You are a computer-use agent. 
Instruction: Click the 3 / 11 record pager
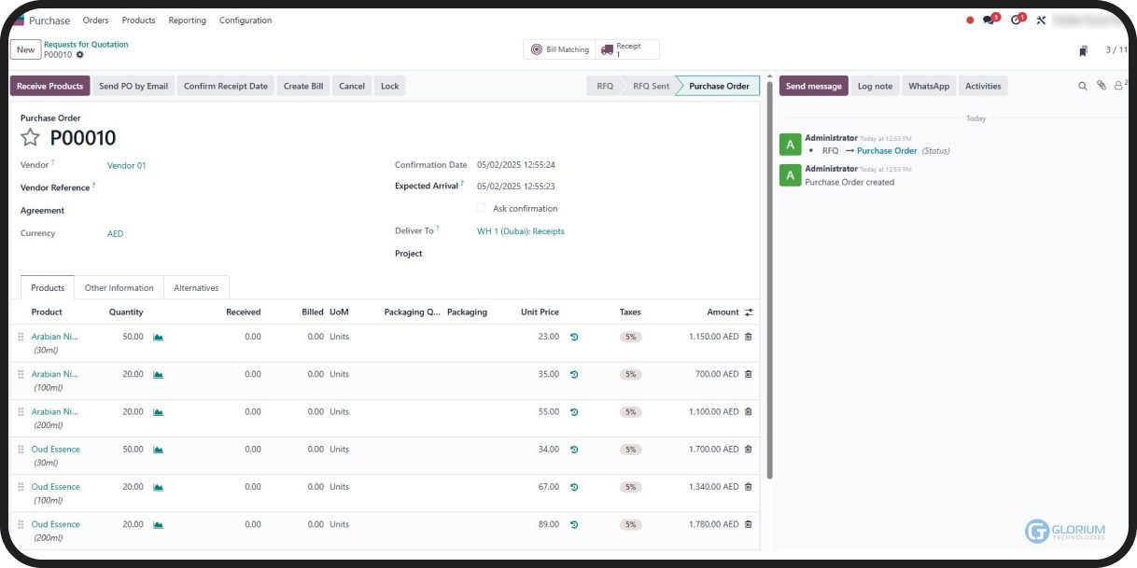[1116, 50]
